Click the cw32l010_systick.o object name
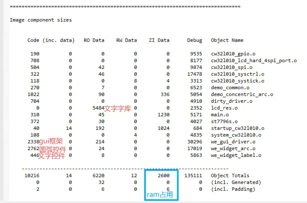The width and height of the screenshot is (307, 203). point(238,81)
